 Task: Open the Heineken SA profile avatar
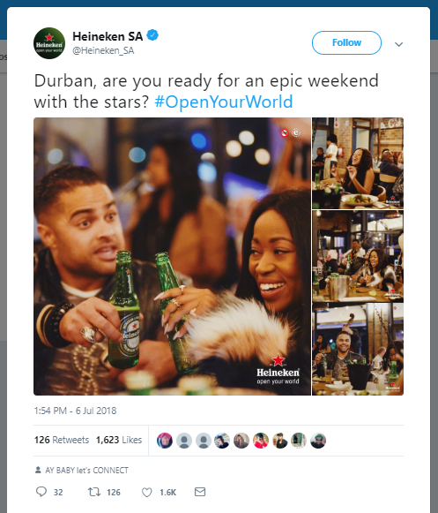click(49, 43)
